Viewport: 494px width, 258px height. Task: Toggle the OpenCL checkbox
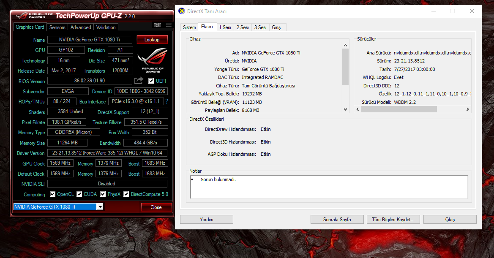point(53,194)
